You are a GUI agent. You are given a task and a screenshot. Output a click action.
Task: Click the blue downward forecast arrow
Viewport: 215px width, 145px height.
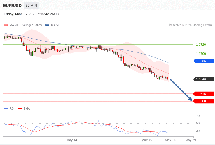click(181, 90)
